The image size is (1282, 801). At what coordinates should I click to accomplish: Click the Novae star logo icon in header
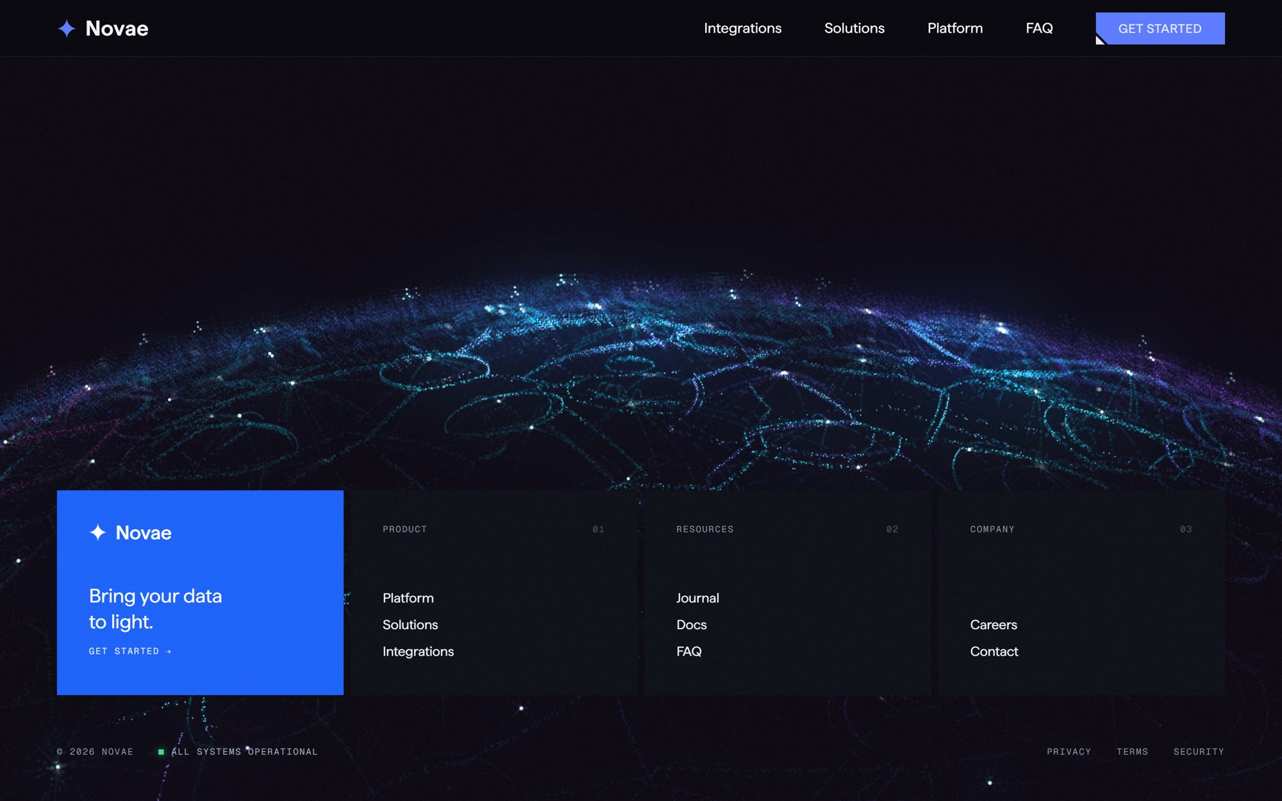[x=67, y=28]
